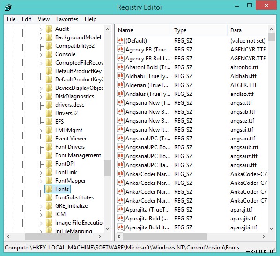Open the View menu
The image size is (280, 256).
pyautogui.click(x=44, y=19)
